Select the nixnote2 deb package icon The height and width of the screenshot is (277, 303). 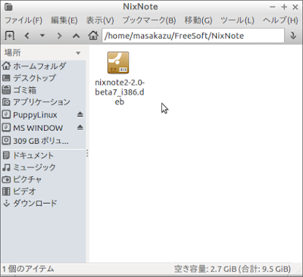coord(118,63)
